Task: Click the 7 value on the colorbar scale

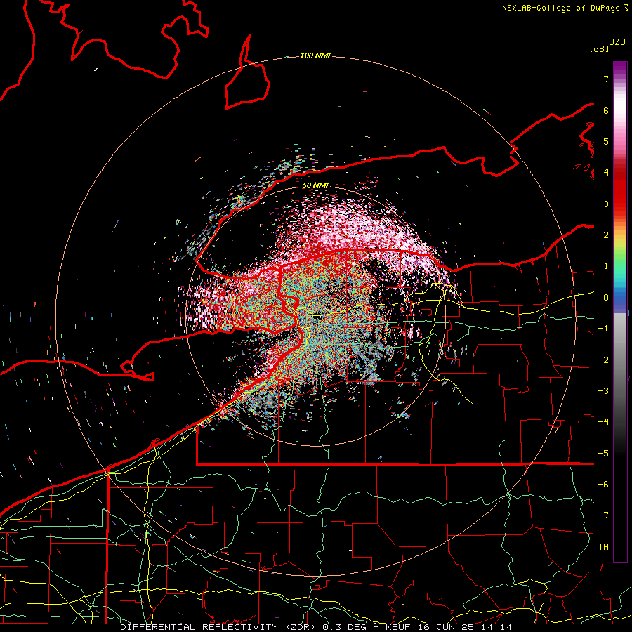Action: 606,79
